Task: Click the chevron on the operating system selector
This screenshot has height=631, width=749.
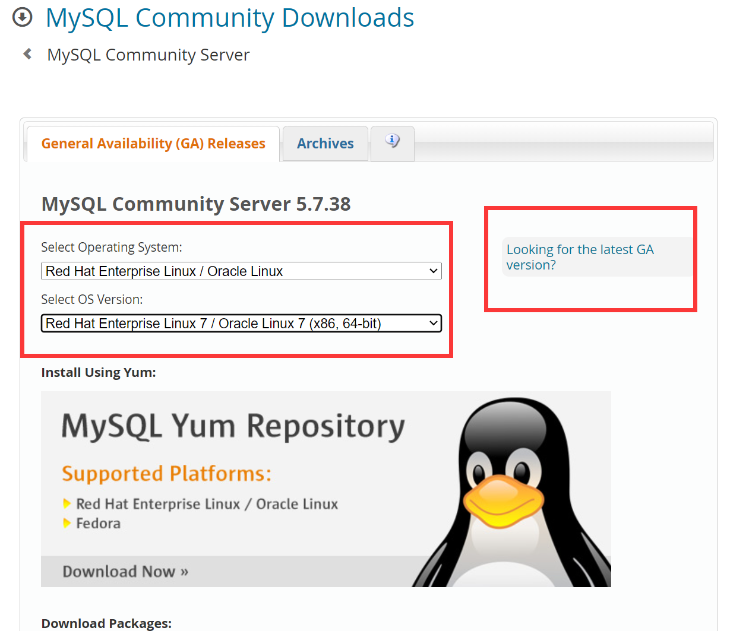Action: point(433,271)
